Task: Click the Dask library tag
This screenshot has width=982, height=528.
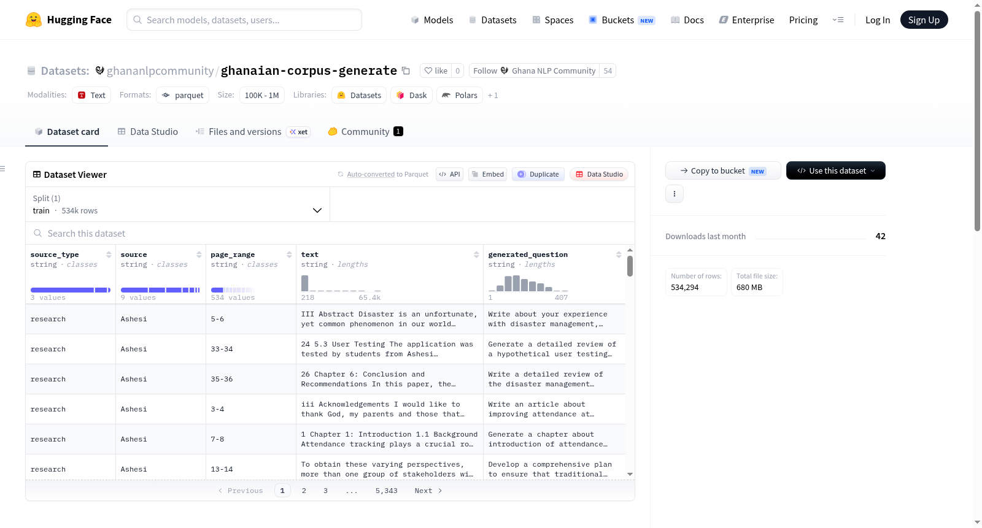Action: [x=411, y=95]
